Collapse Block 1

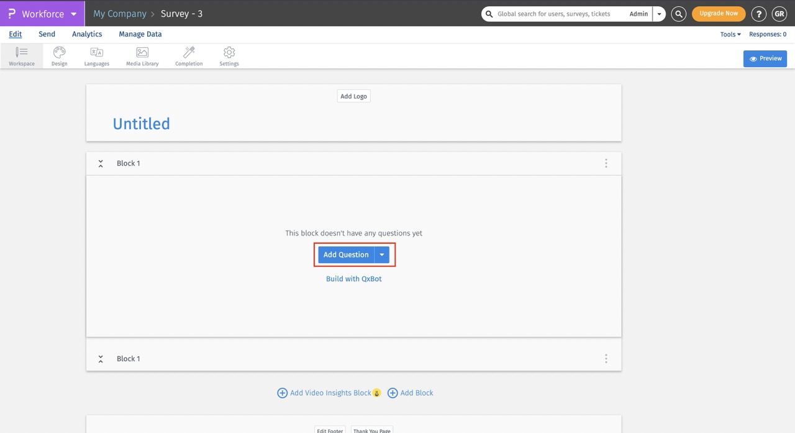tap(100, 163)
